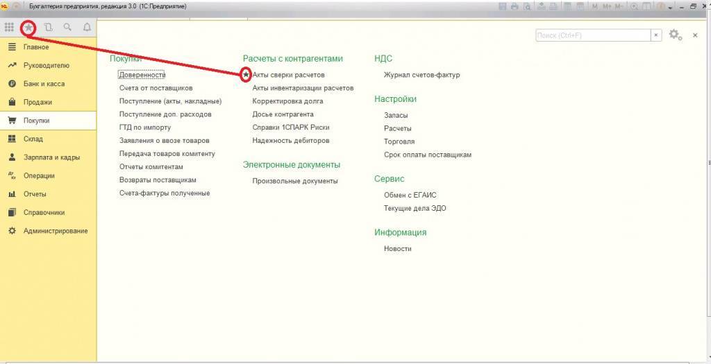
Task: Clear the search field with X button
Action: pyautogui.click(x=655, y=35)
